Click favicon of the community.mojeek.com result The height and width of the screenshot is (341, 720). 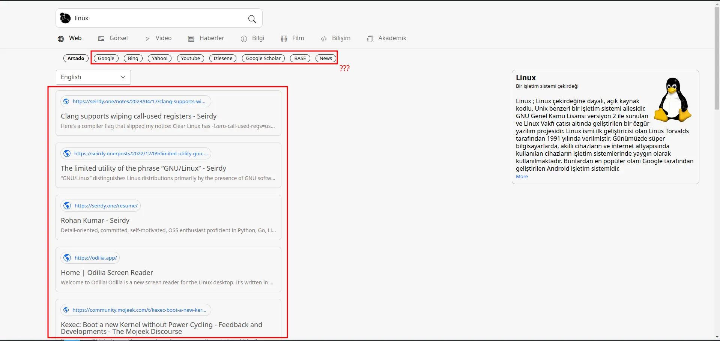tap(66, 310)
